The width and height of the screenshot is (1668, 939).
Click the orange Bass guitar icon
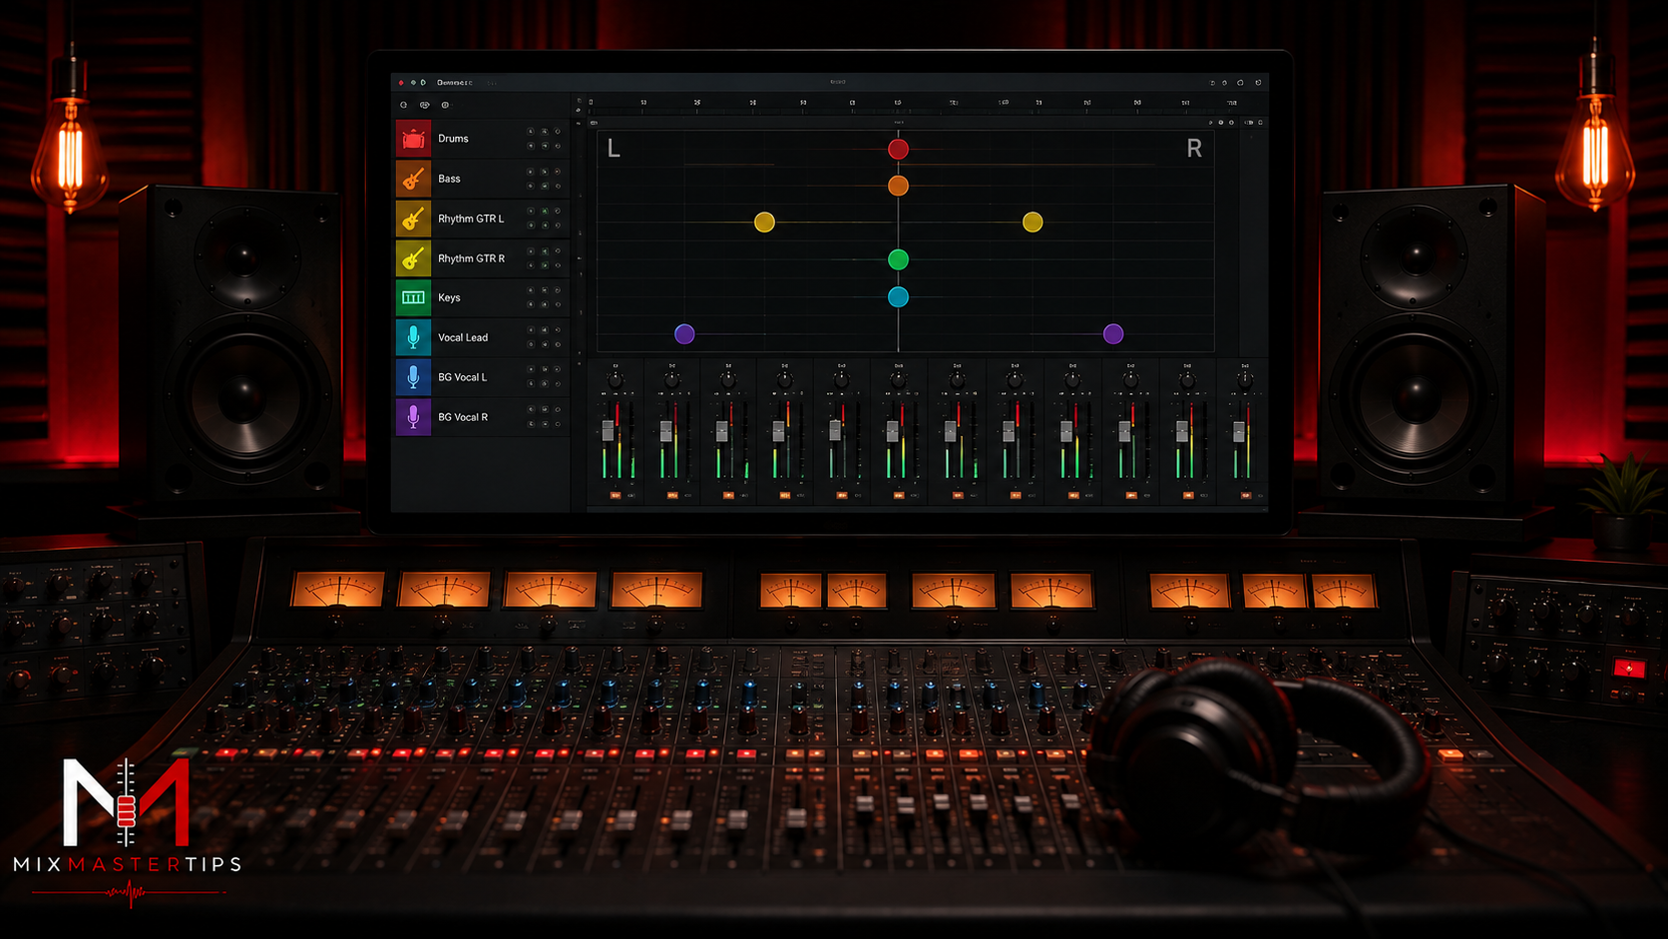(413, 179)
